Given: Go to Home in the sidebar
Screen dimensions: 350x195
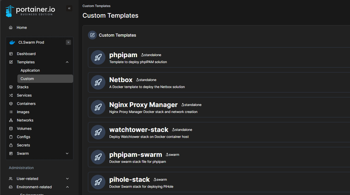Looking at the screenshot, I should 22,27.
